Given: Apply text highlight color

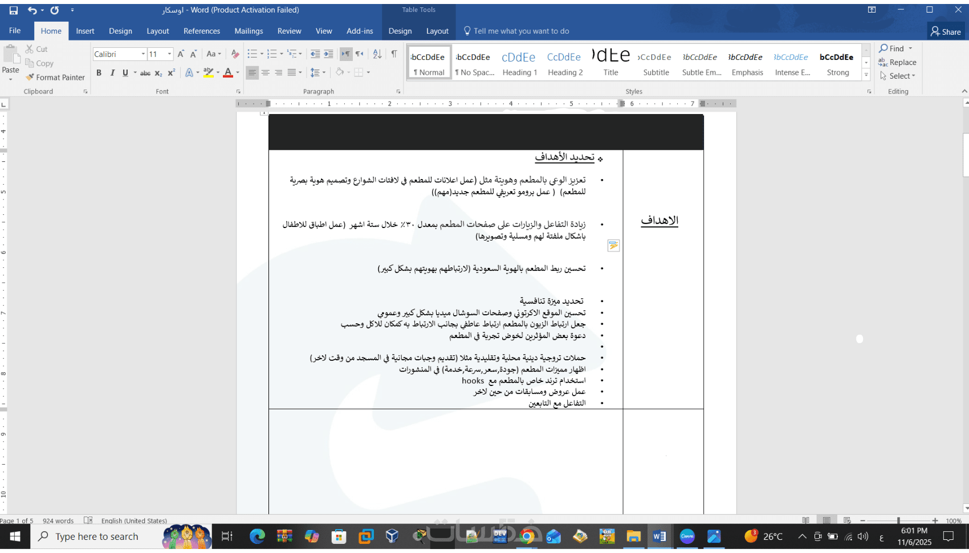Looking at the screenshot, I should tap(208, 72).
